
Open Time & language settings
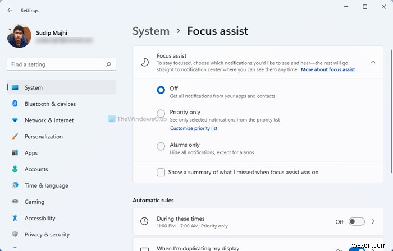pyautogui.click(x=61, y=185)
